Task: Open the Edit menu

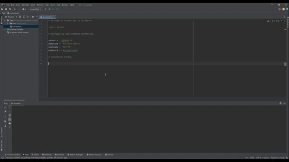Action: [13, 5]
